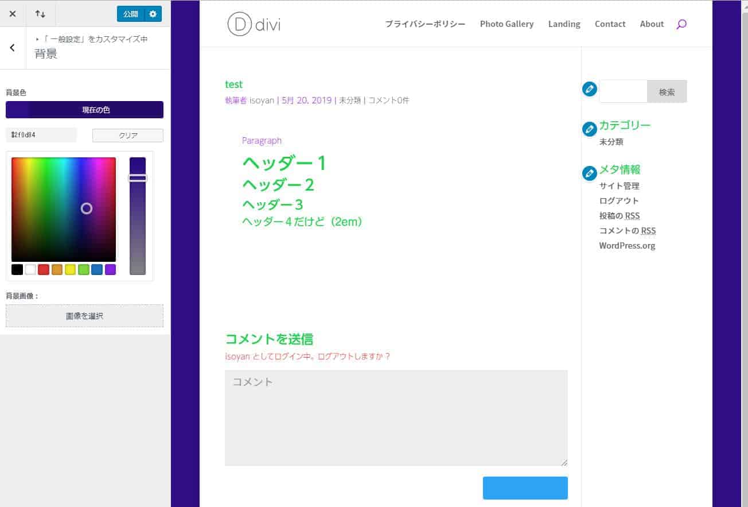The image size is (748, 507).
Task: Open Photo Gallery menu item
Action: click(507, 24)
